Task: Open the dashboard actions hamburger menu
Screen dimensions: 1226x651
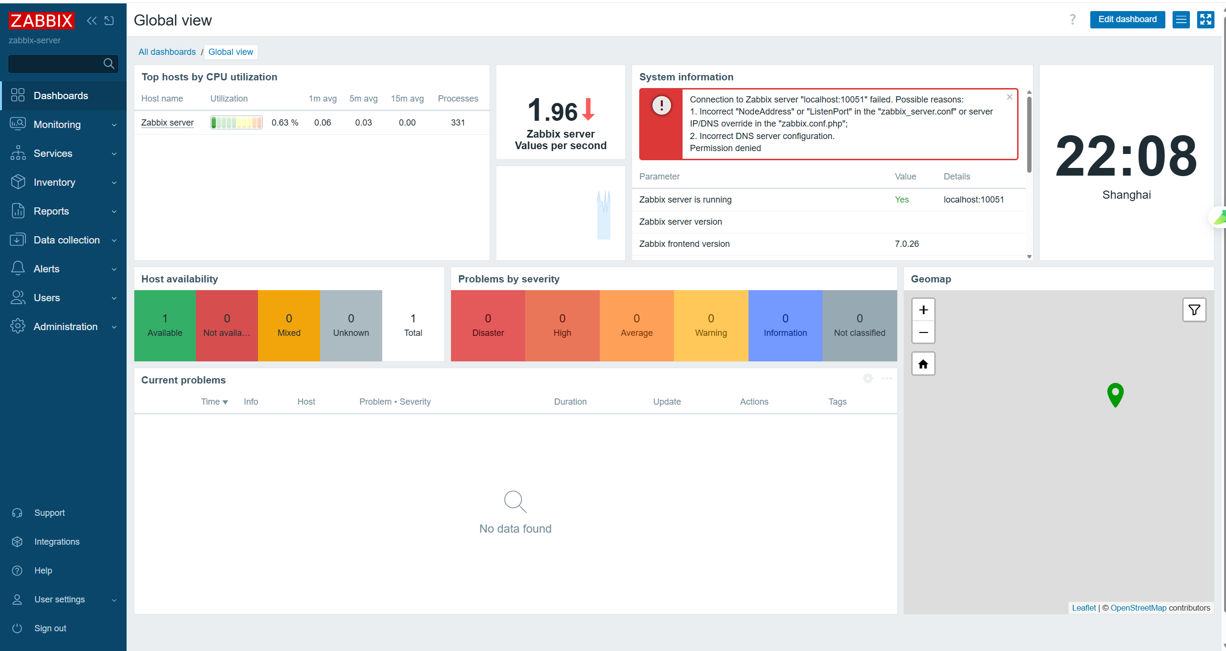Action: tap(1181, 20)
